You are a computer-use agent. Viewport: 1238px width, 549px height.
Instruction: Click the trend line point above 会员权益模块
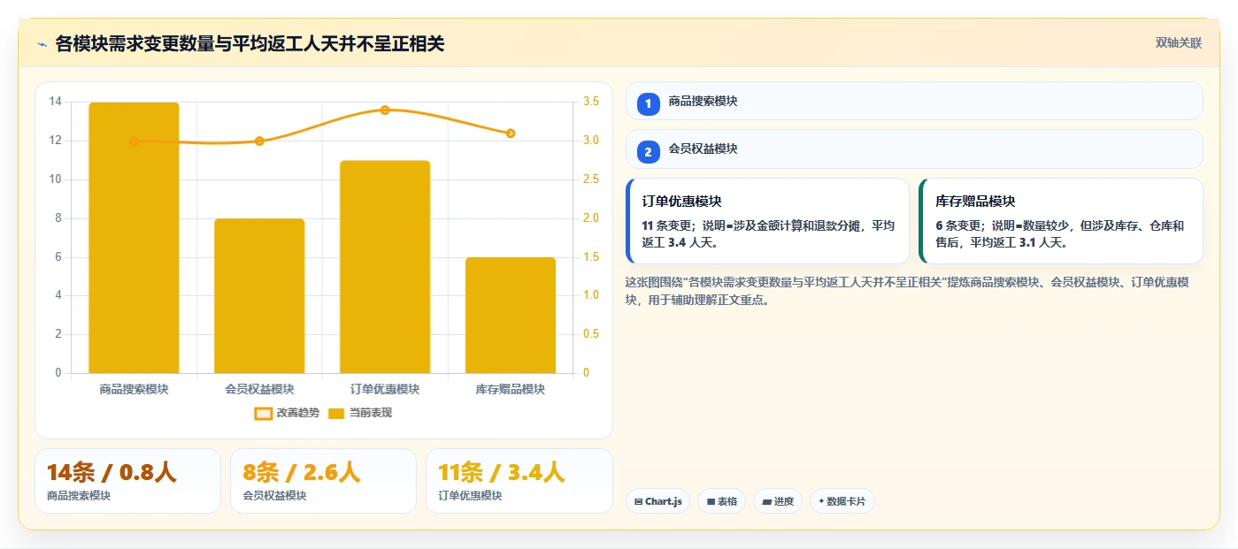[x=259, y=141]
